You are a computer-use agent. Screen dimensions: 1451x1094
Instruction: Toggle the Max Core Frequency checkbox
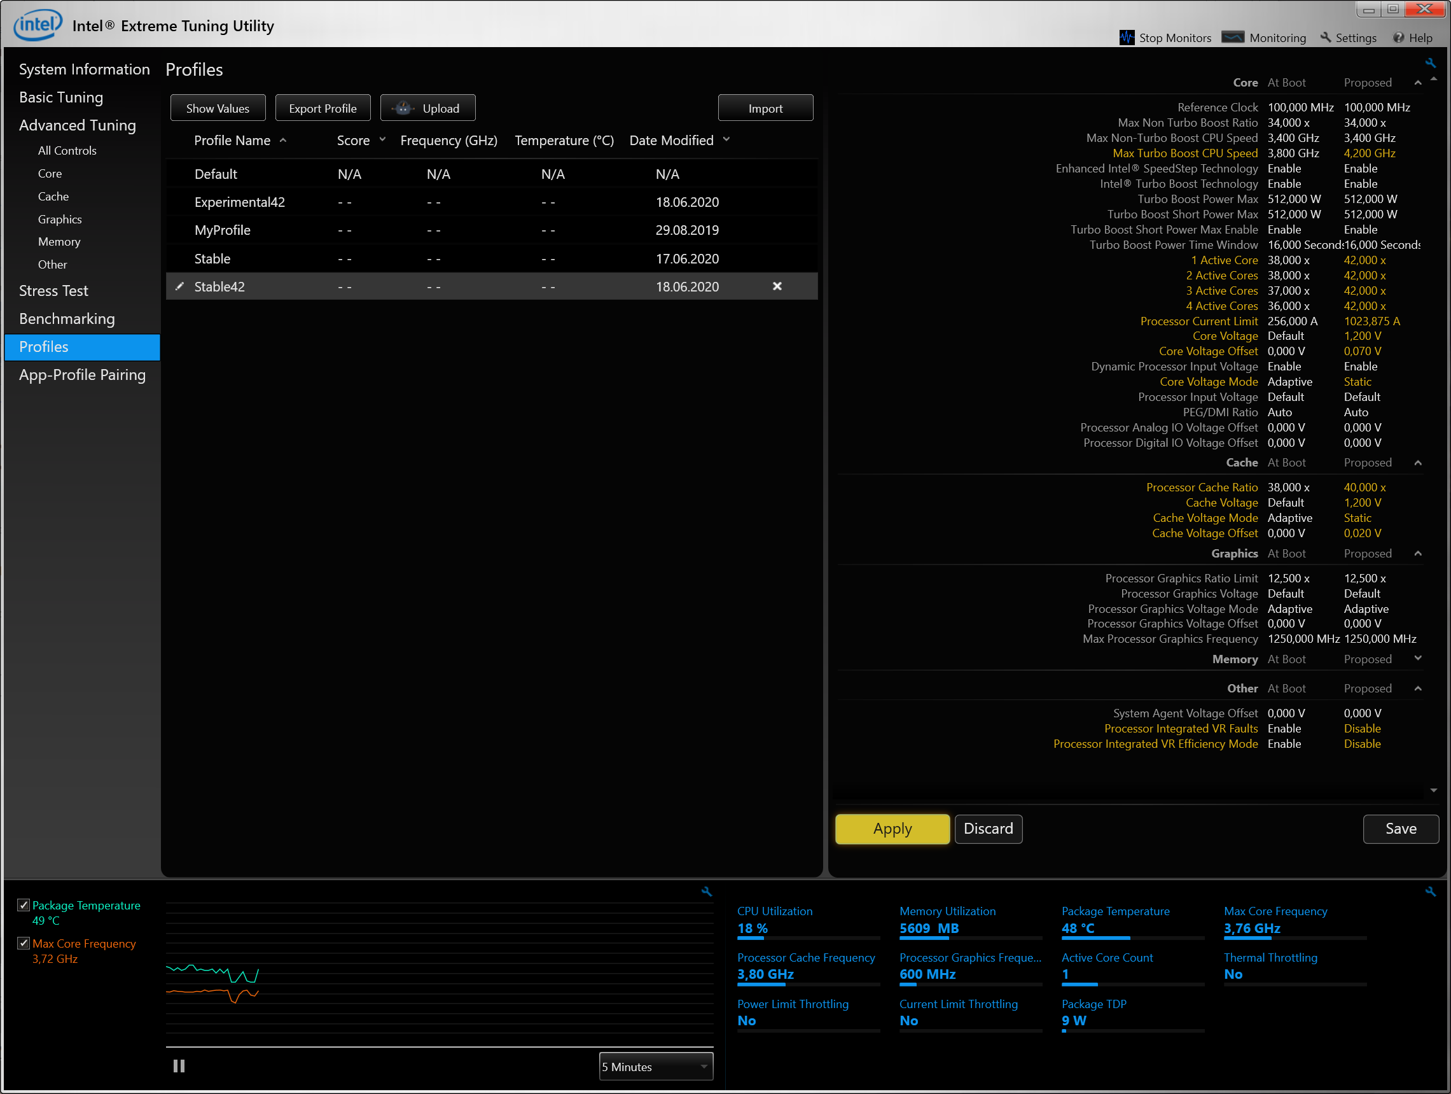[24, 943]
